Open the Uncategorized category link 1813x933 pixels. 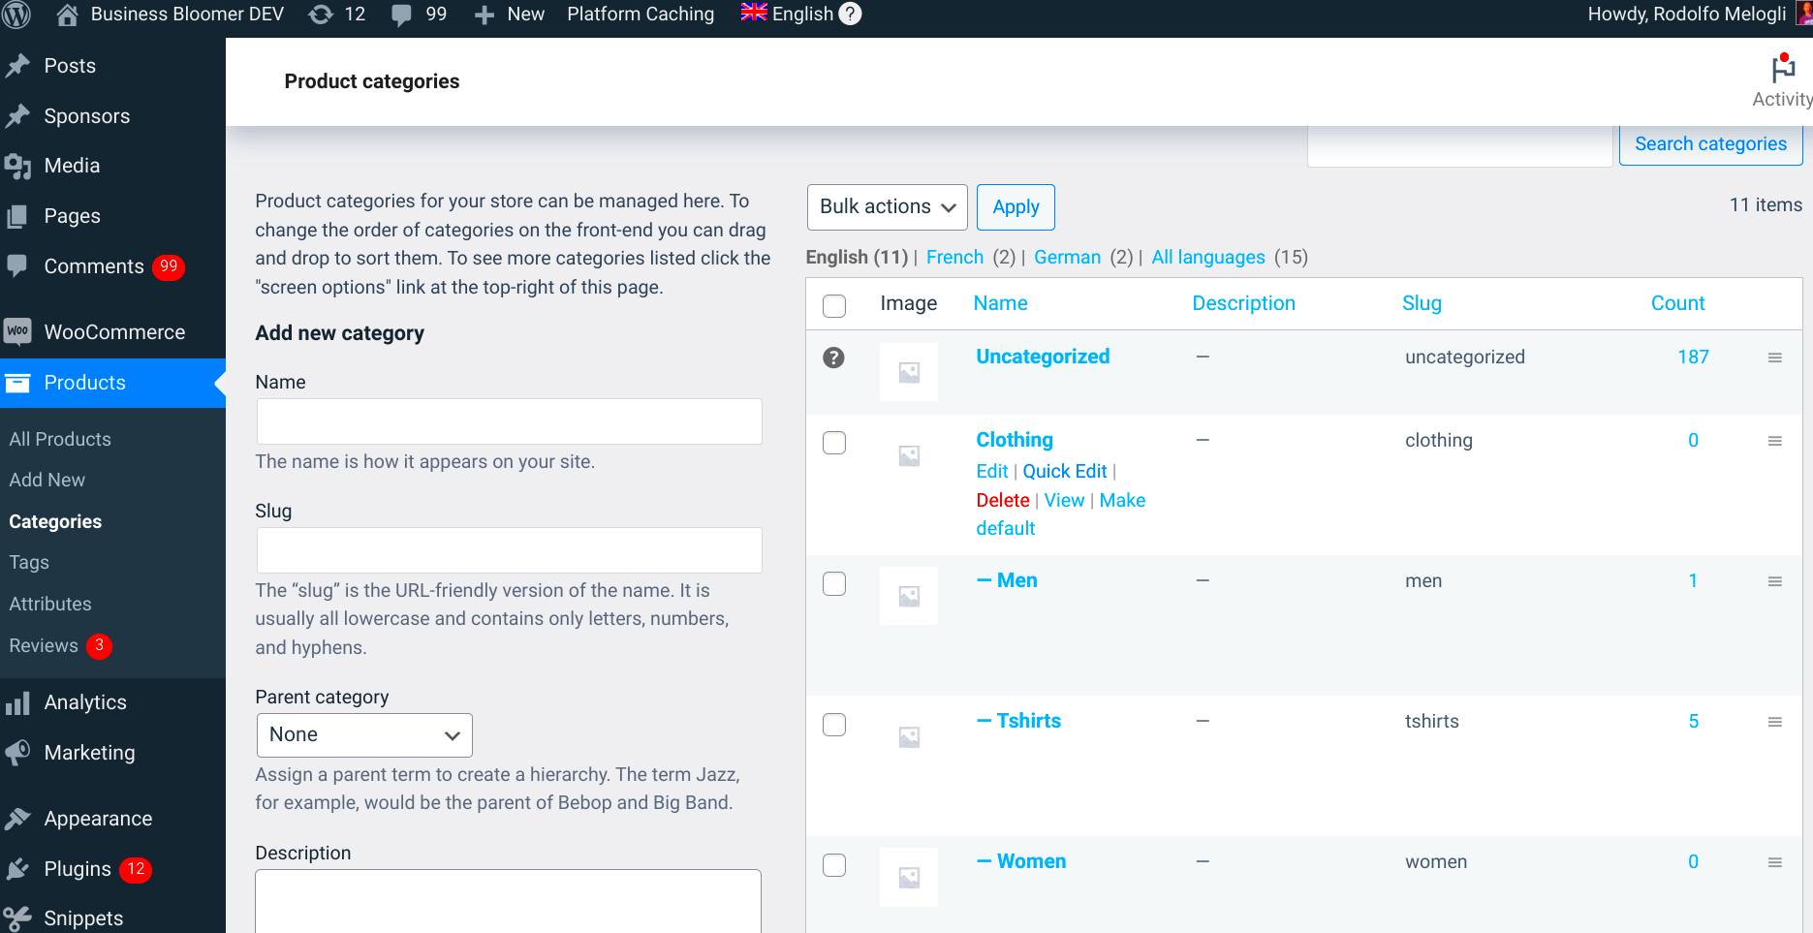1043,357
